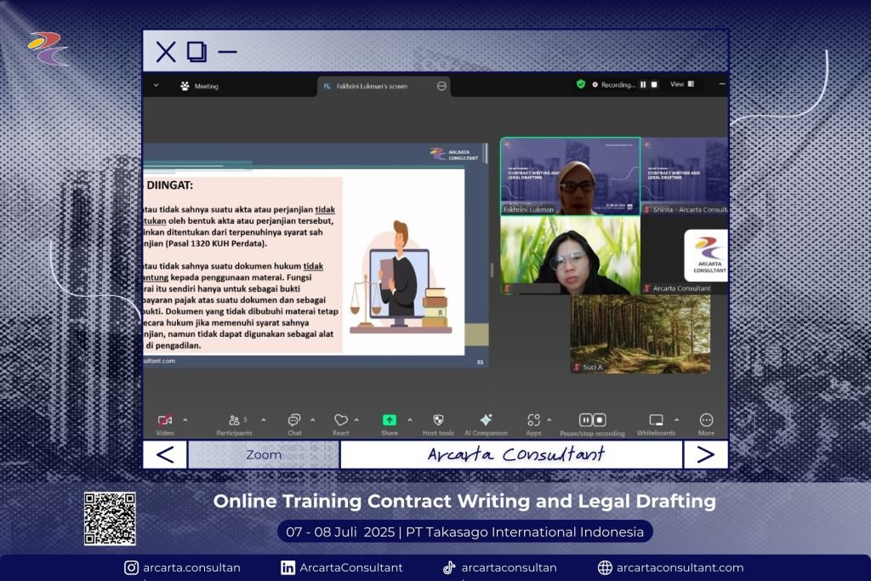Stop recording via top bar stop button
Viewport: 871px width, 581px height.
654,84
